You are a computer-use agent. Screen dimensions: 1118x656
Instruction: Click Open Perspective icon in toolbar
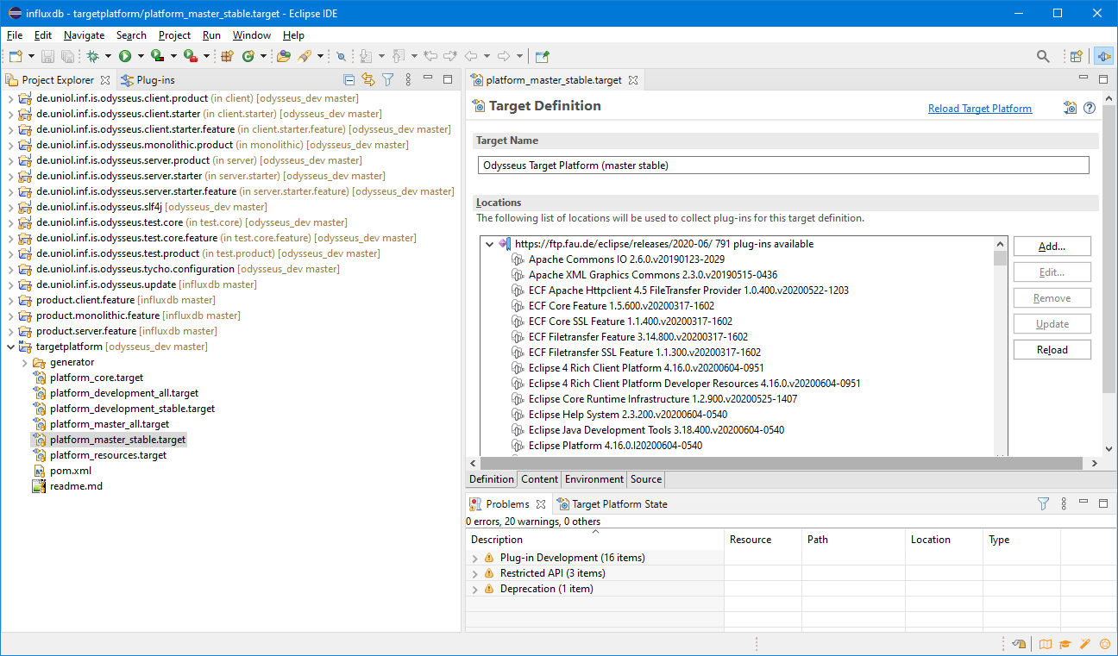click(1076, 56)
